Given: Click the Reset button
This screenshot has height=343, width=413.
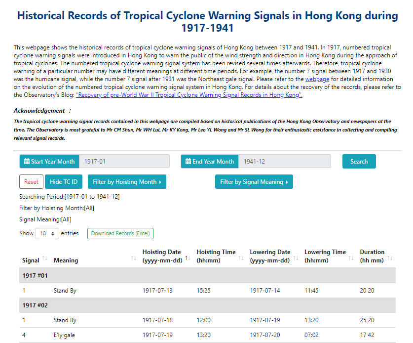Looking at the screenshot, I should click(31, 181).
